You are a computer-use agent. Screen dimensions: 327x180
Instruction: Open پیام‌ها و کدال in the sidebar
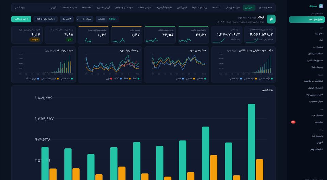307,67
